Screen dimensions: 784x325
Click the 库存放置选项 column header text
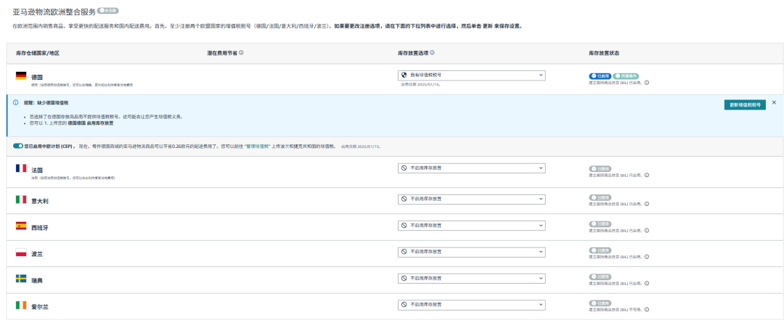coord(413,53)
